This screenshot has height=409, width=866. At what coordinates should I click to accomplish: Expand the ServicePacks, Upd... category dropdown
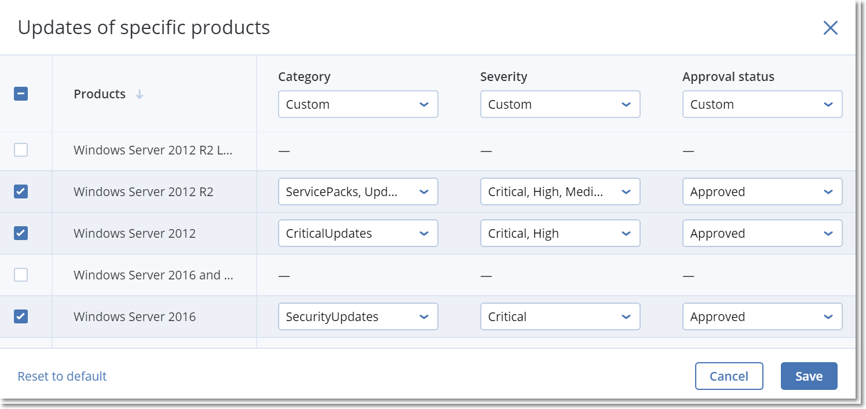pyautogui.click(x=357, y=191)
